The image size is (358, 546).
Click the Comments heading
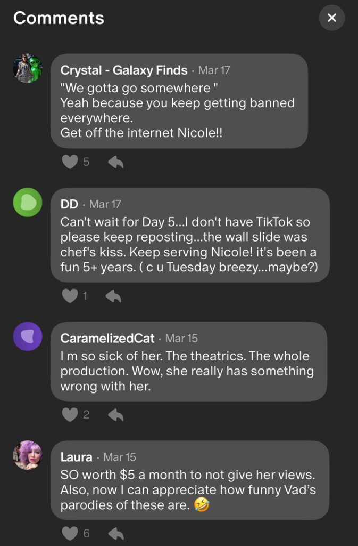59,18
